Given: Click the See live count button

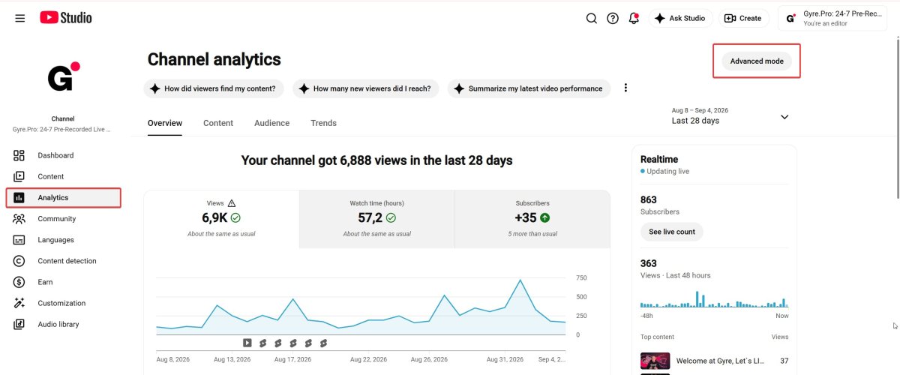Looking at the screenshot, I should click(x=672, y=232).
